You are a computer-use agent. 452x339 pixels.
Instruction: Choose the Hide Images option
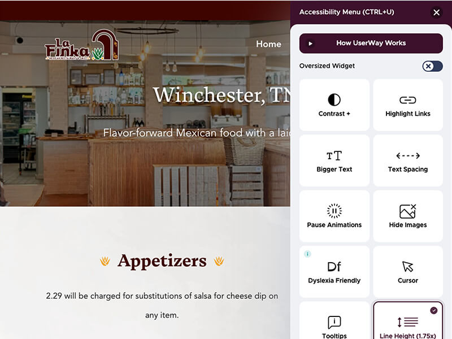pos(408,216)
